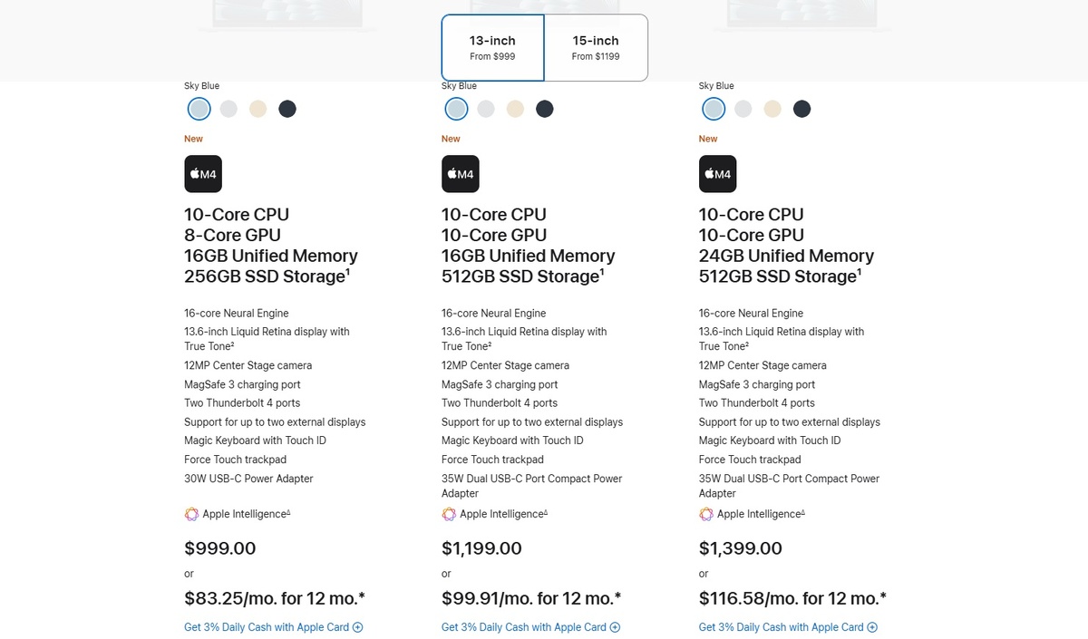Click the True Tone footnote on the $1,399 model
The image size is (1088, 639).
pyautogui.click(x=747, y=344)
